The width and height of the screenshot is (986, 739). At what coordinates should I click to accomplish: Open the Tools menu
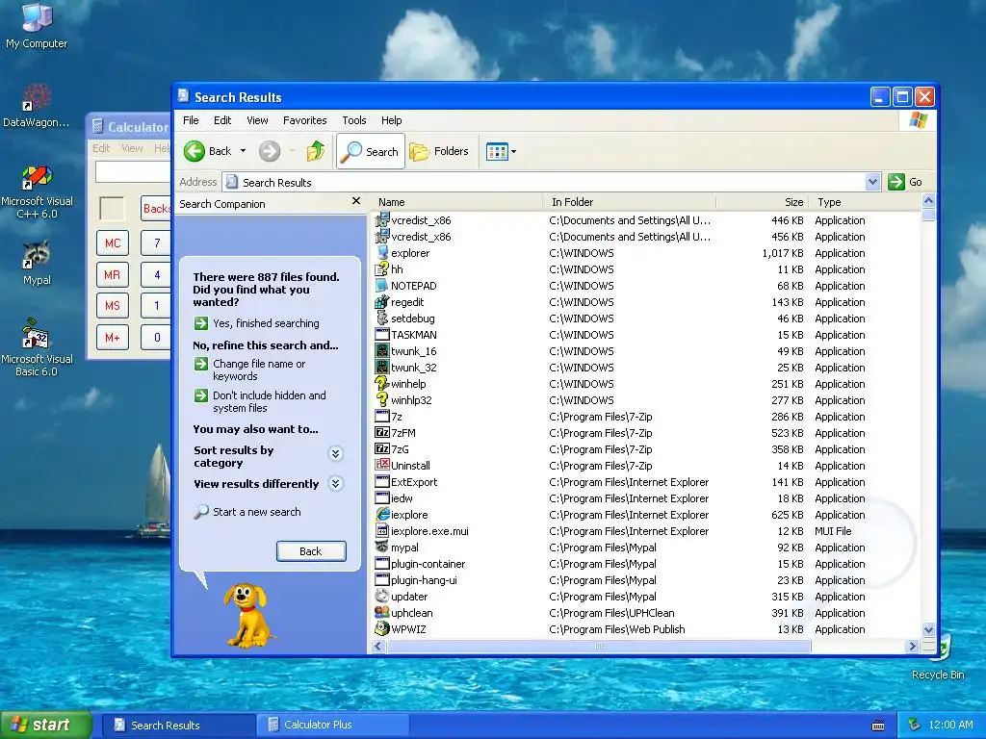point(354,120)
